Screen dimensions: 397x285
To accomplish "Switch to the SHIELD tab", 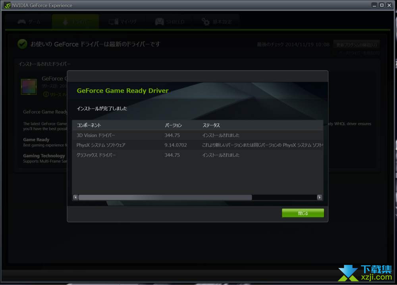I will point(170,22).
